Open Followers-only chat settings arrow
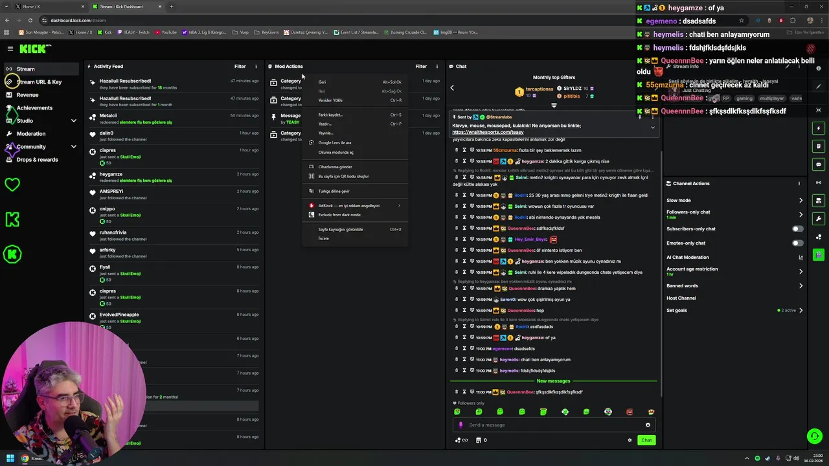Viewport: 829px width, 466px height. pos(801,214)
